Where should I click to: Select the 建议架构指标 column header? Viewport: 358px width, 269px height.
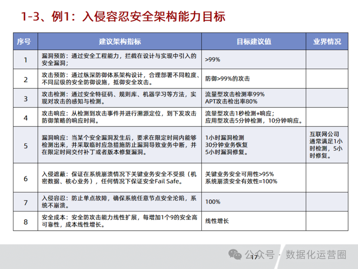[120, 42]
